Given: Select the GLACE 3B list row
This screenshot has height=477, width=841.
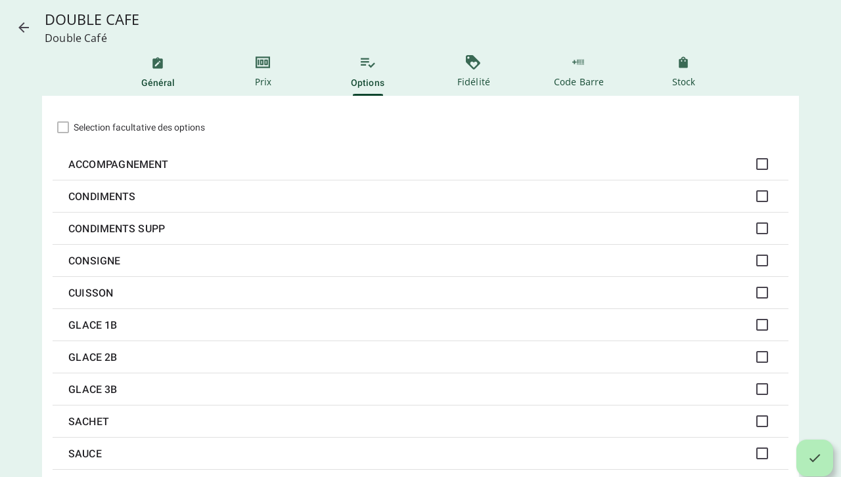Looking at the screenshot, I should coord(394,390).
